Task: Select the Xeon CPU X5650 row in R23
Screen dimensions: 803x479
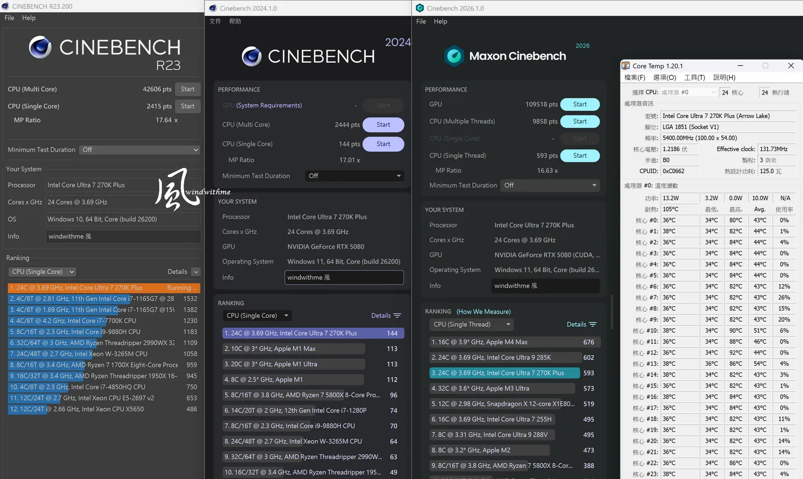Action: (x=104, y=409)
